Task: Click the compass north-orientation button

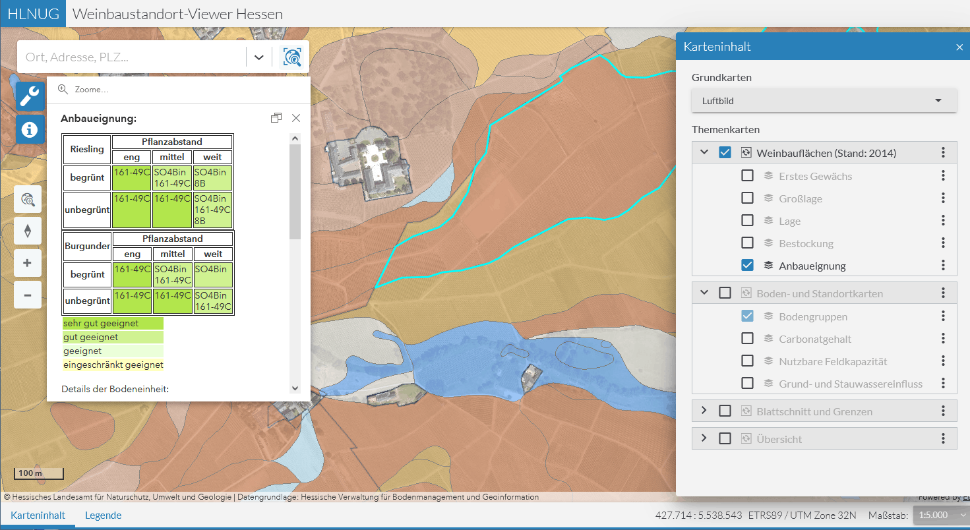Action: tap(28, 231)
